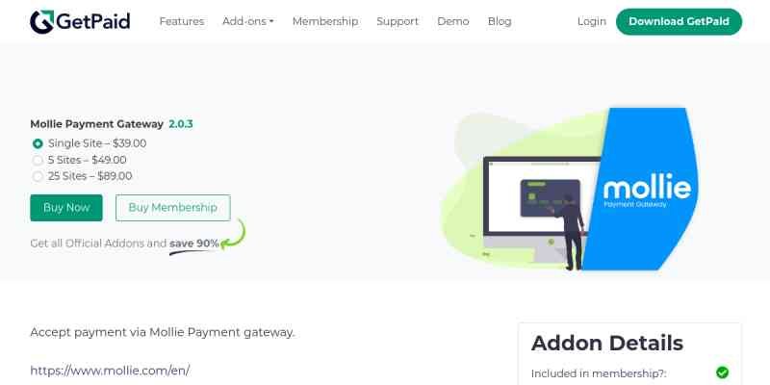This screenshot has height=385, width=770.
Task: Go to the Membership nav item
Action: point(325,21)
